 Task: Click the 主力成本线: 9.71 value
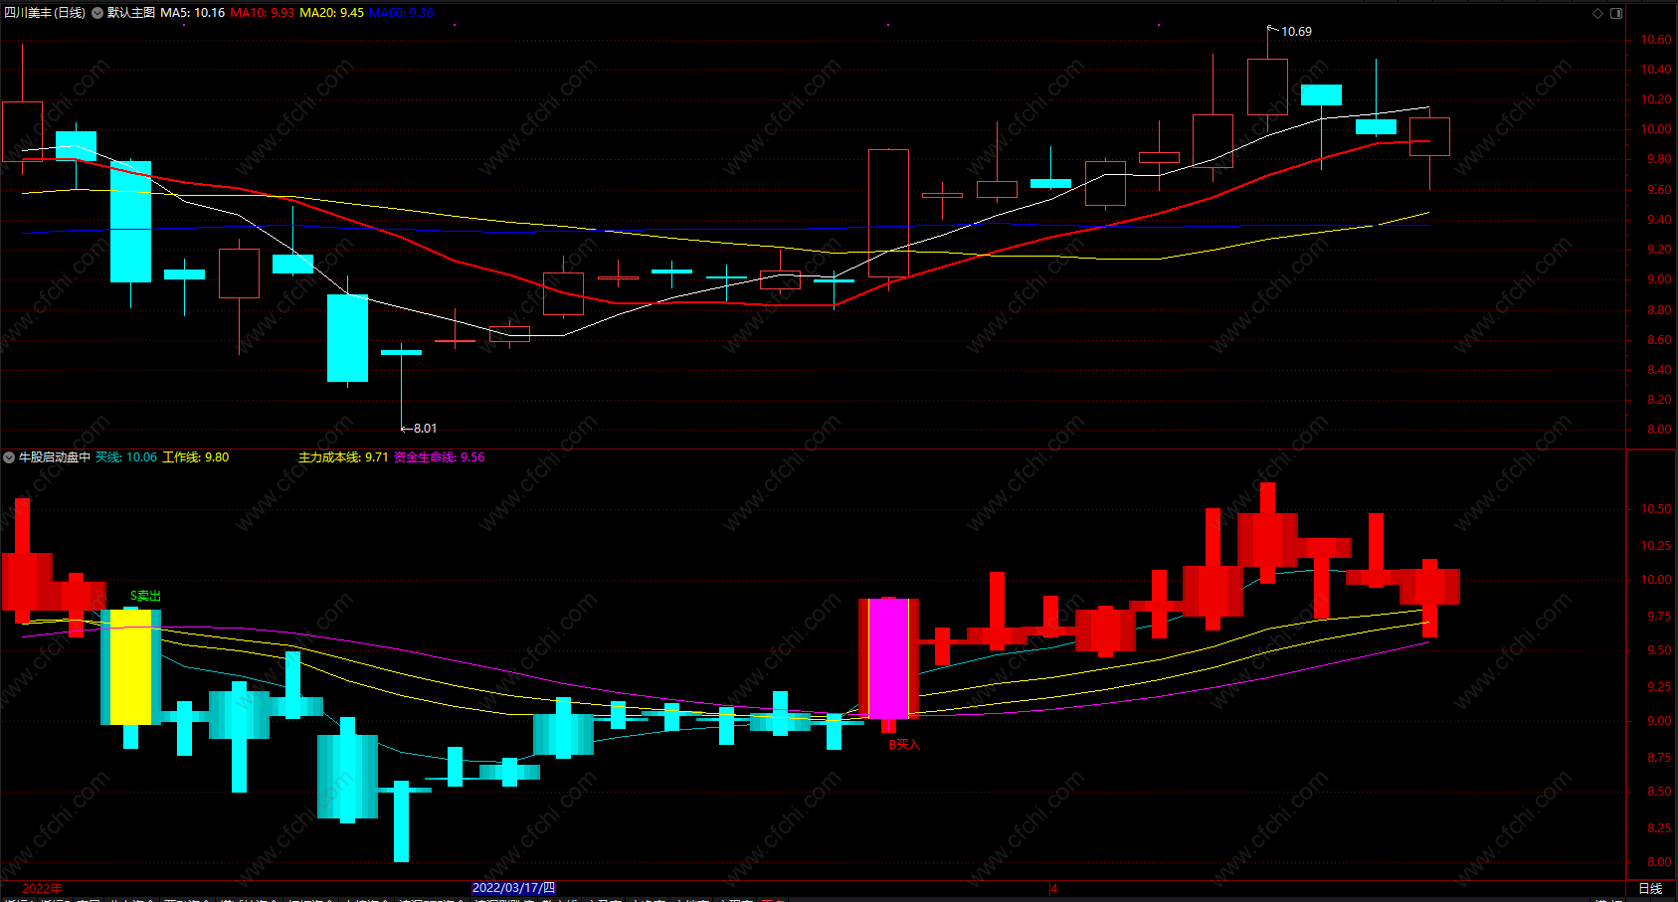(343, 457)
